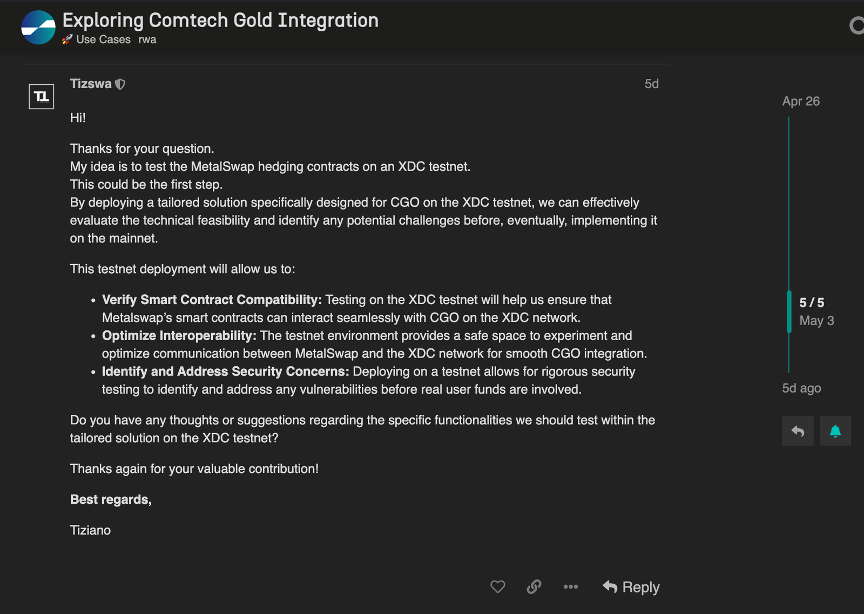
Task: Open the Tizswa username link
Action: pos(91,84)
